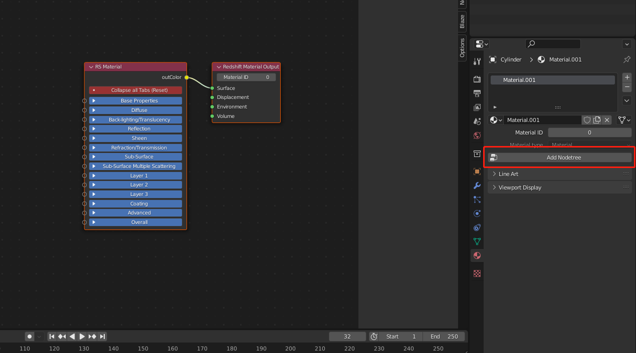
Task: Open the Output properties tab (printer icon)
Action: 477,93
